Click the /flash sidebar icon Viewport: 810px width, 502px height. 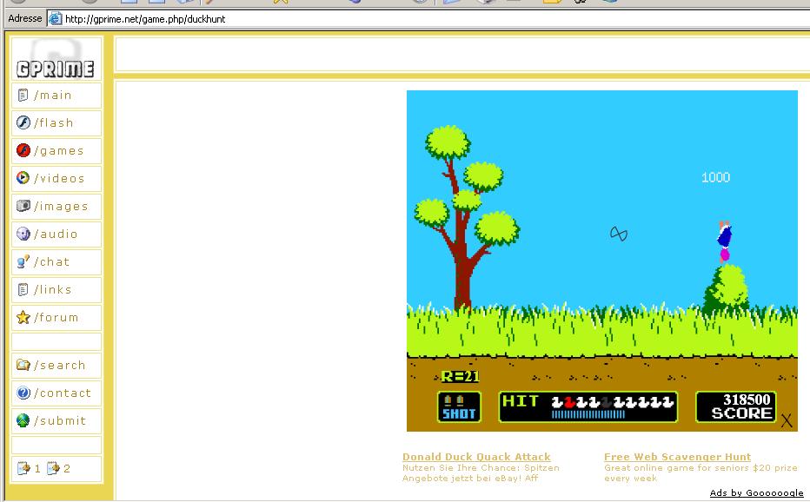pos(23,123)
